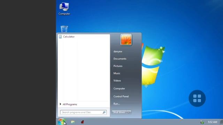This screenshot has height=125, width=223.
Task: Select the Computer desktop icon
Action: (64, 9)
